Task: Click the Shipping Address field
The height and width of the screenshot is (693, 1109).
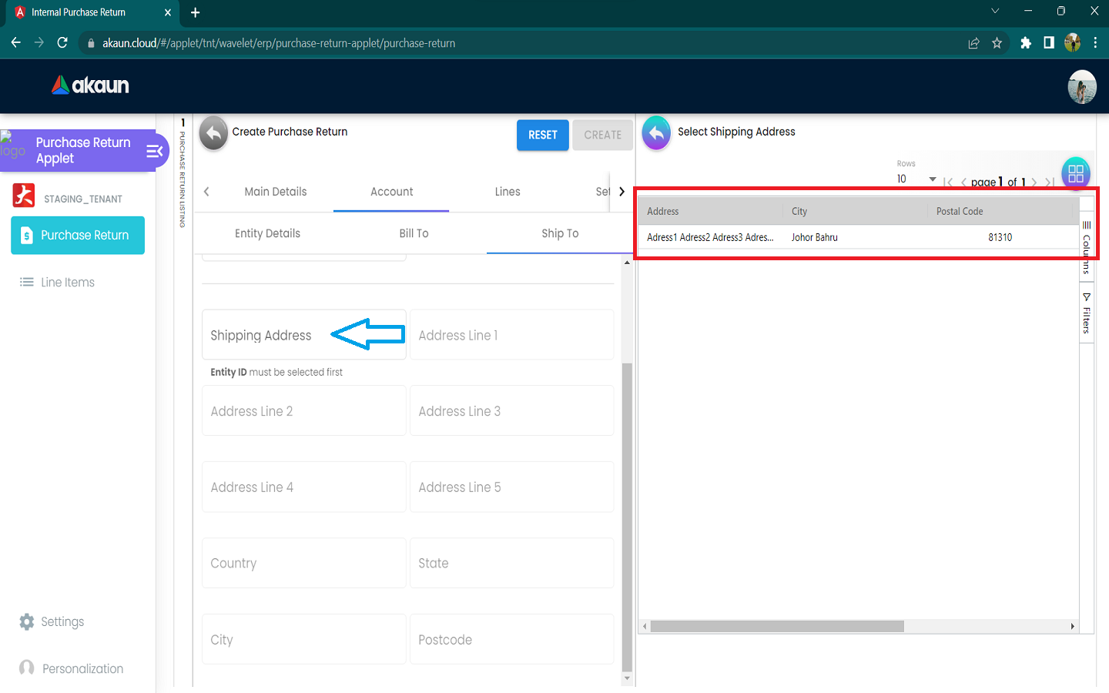Action: pyautogui.click(x=303, y=335)
